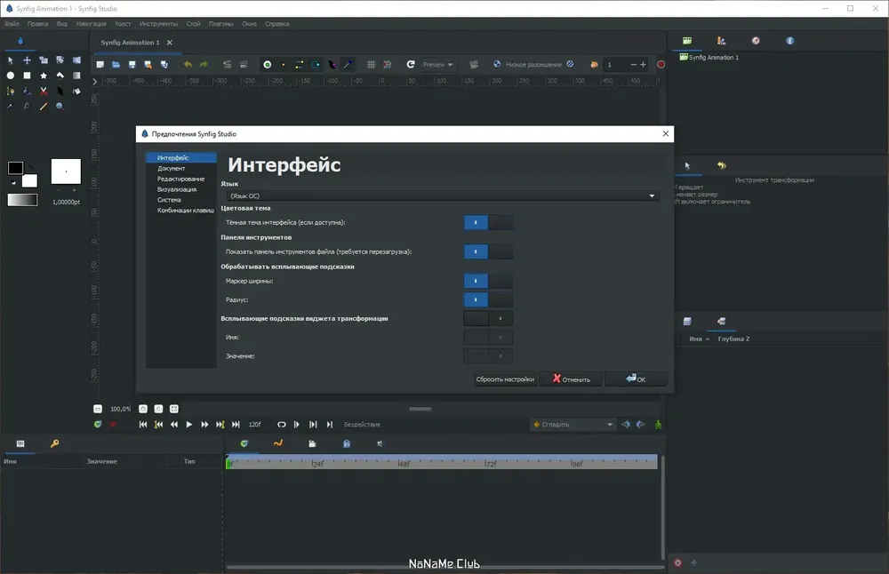
Task: Open the Холст menu
Action: [123, 24]
